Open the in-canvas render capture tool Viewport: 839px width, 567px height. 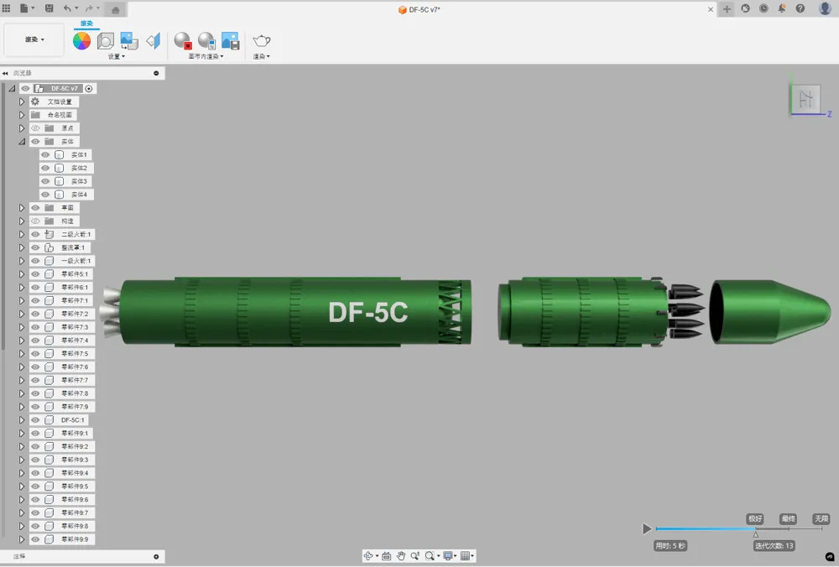(x=206, y=39)
